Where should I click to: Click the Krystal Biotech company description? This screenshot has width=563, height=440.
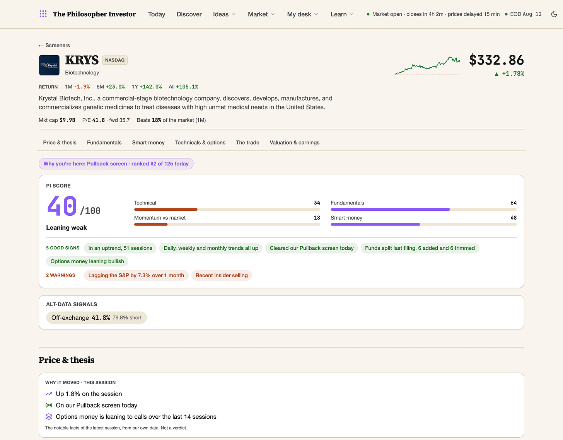[x=186, y=103]
